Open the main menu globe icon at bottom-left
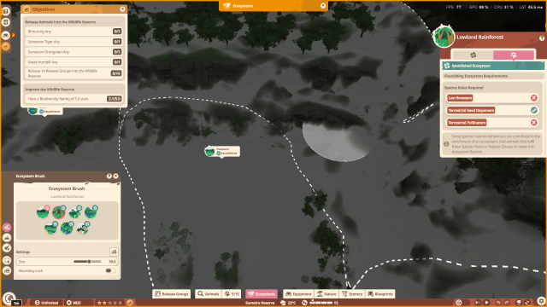547x307 pixels. pos(9,298)
